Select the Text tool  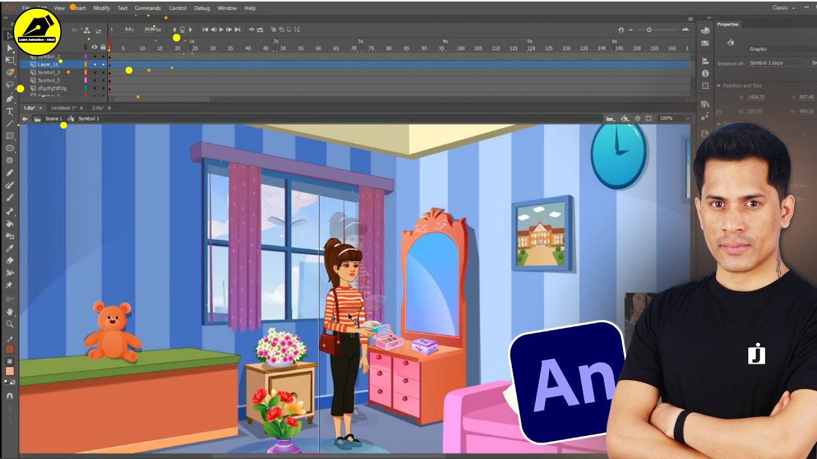click(x=10, y=112)
